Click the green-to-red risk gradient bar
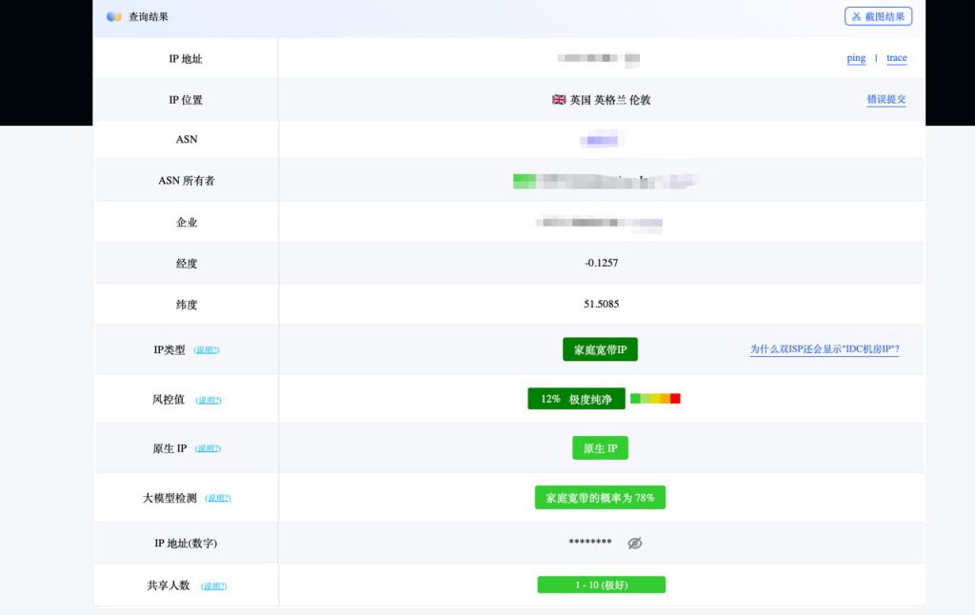The height and width of the screenshot is (615, 975). 654,398
